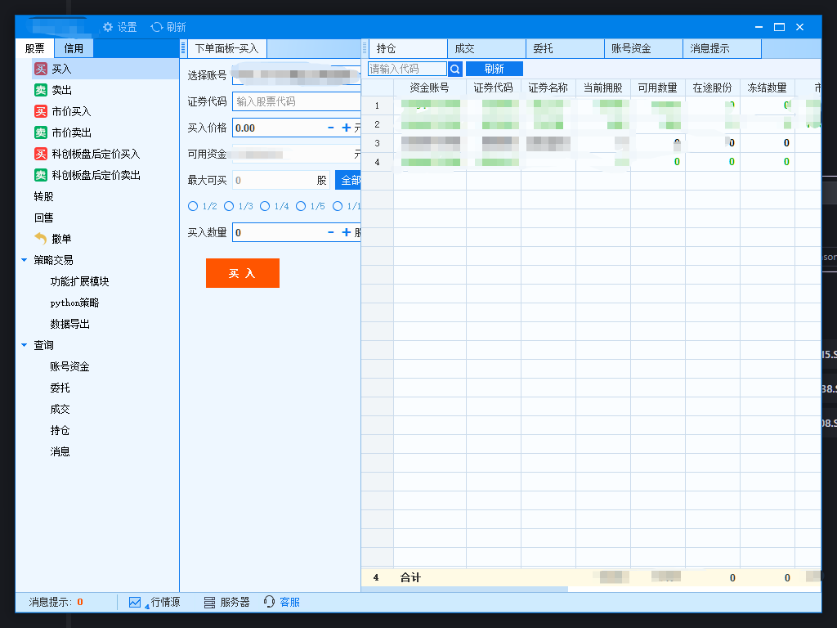Click in the 证券代码 input field

[x=297, y=101]
